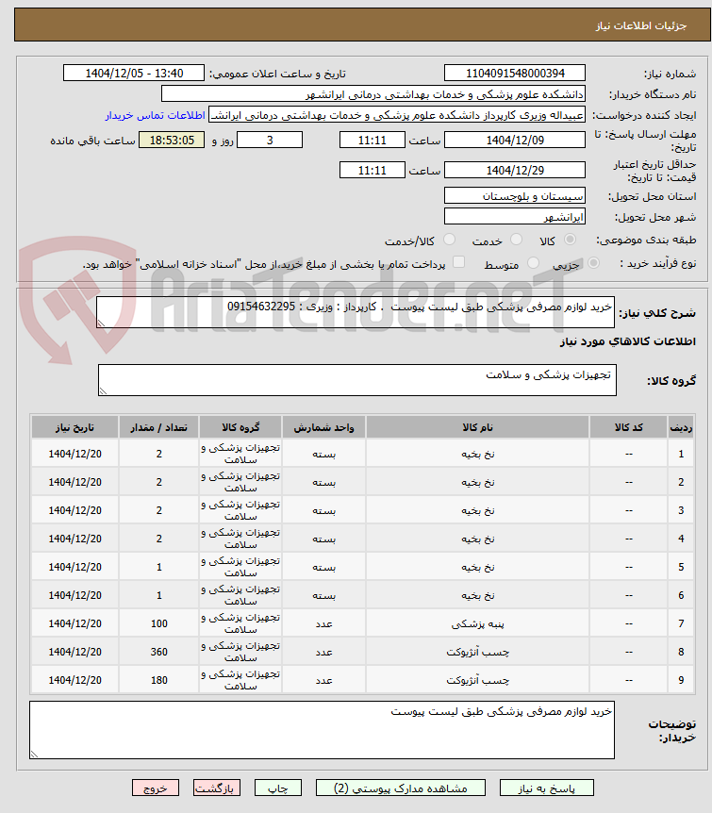The image size is (712, 813).
Task: Select the کالا/خدمت radio button
Action: pyautogui.click(x=449, y=240)
